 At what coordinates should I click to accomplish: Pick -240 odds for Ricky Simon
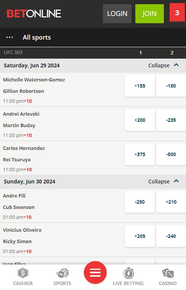point(171,236)
